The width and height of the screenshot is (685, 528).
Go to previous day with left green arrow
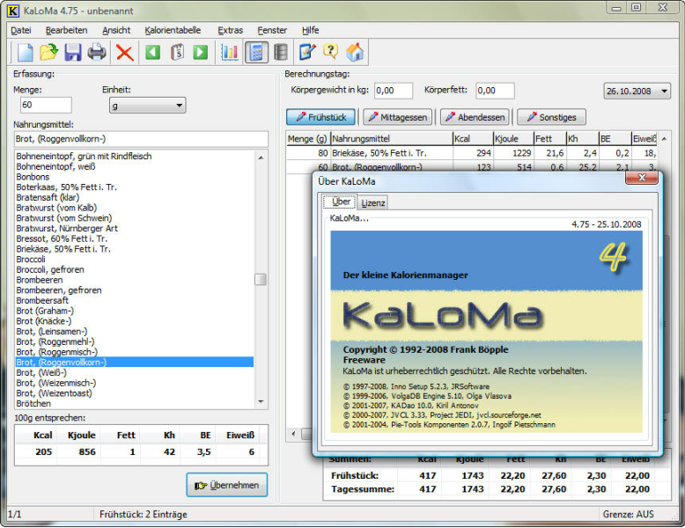pyautogui.click(x=153, y=53)
